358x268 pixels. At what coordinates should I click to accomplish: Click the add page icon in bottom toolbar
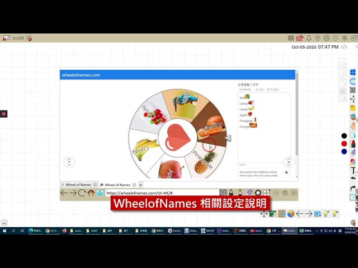[x=318, y=214]
